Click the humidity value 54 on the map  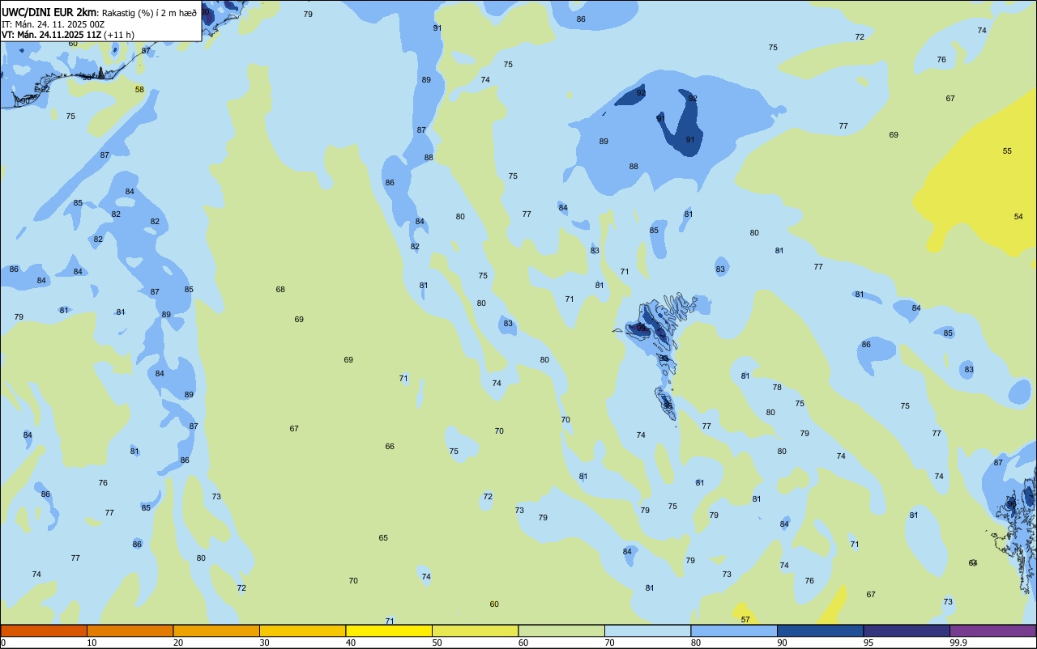(1018, 216)
